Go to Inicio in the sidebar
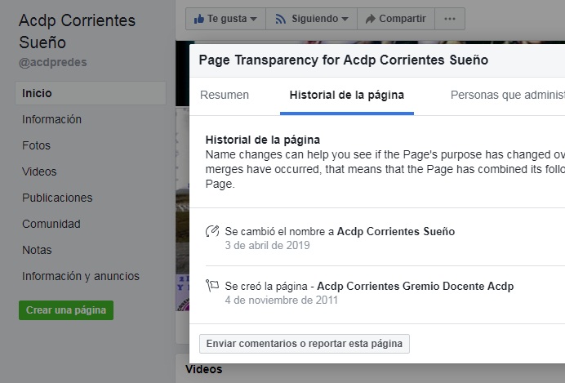 [91, 93]
